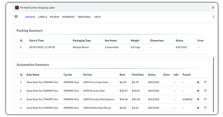The height and width of the screenshot is (117, 223).
Task: Open the MANIFEST tab
Action: point(68,17)
